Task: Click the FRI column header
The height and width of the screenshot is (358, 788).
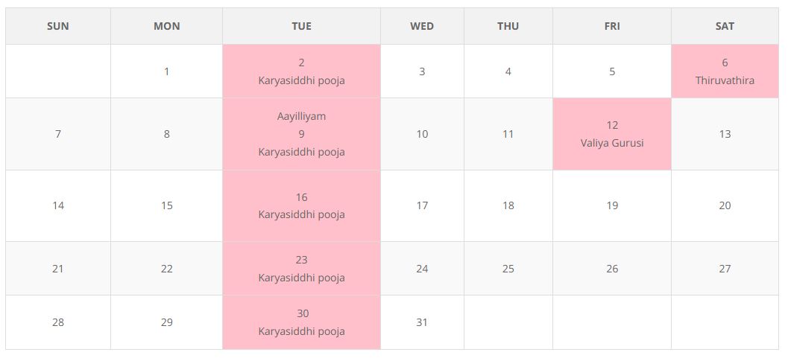Action: tap(611, 26)
